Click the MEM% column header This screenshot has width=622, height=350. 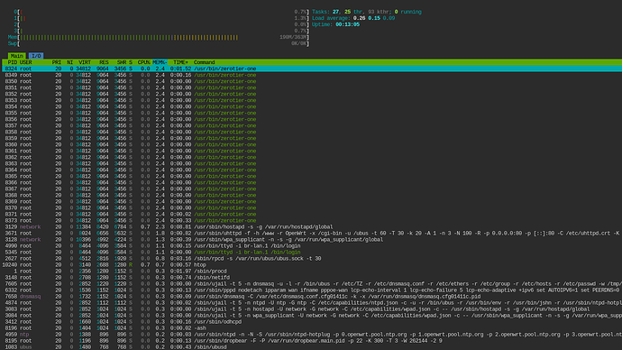pyautogui.click(x=160, y=62)
